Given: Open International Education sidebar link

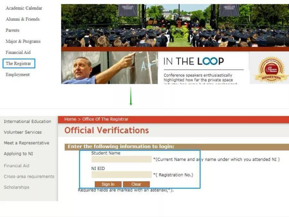Looking at the screenshot, I should (x=28, y=121).
